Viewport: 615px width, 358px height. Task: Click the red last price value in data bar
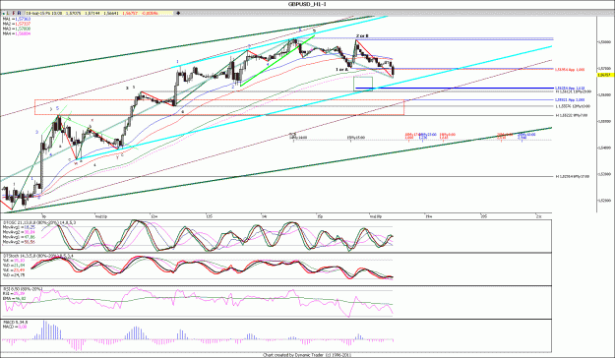pyautogui.click(x=130, y=14)
